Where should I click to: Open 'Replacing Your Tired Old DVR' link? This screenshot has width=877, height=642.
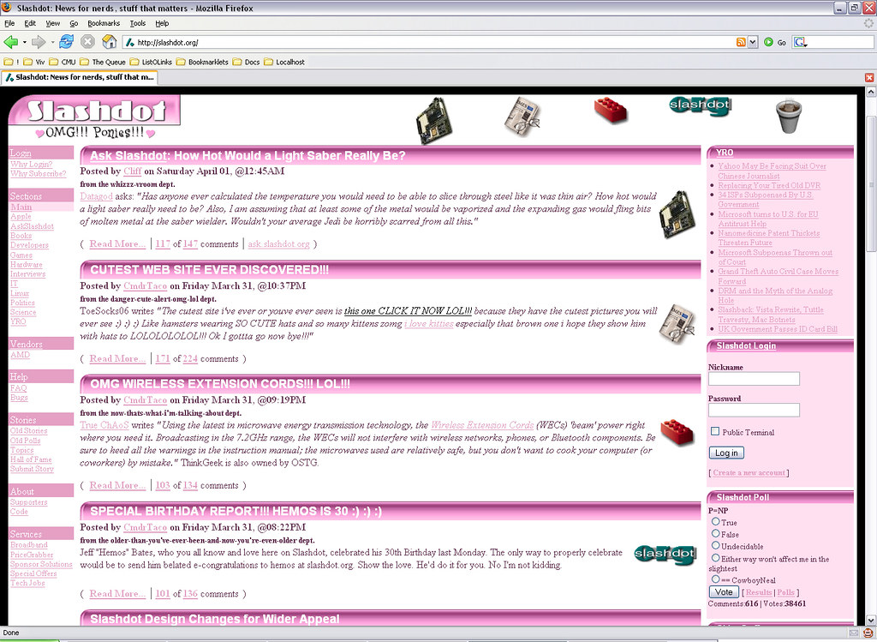[x=769, y=186]
